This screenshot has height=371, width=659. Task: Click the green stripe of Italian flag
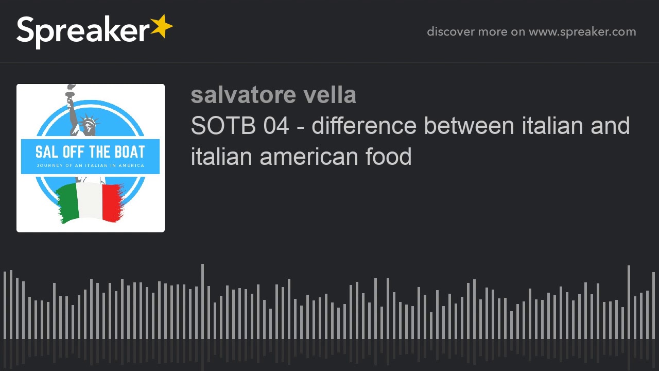(x=67, y=203)
